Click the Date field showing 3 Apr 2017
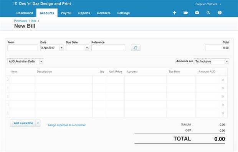Screen dimensions: 238x152 click(x=50, y=48)
